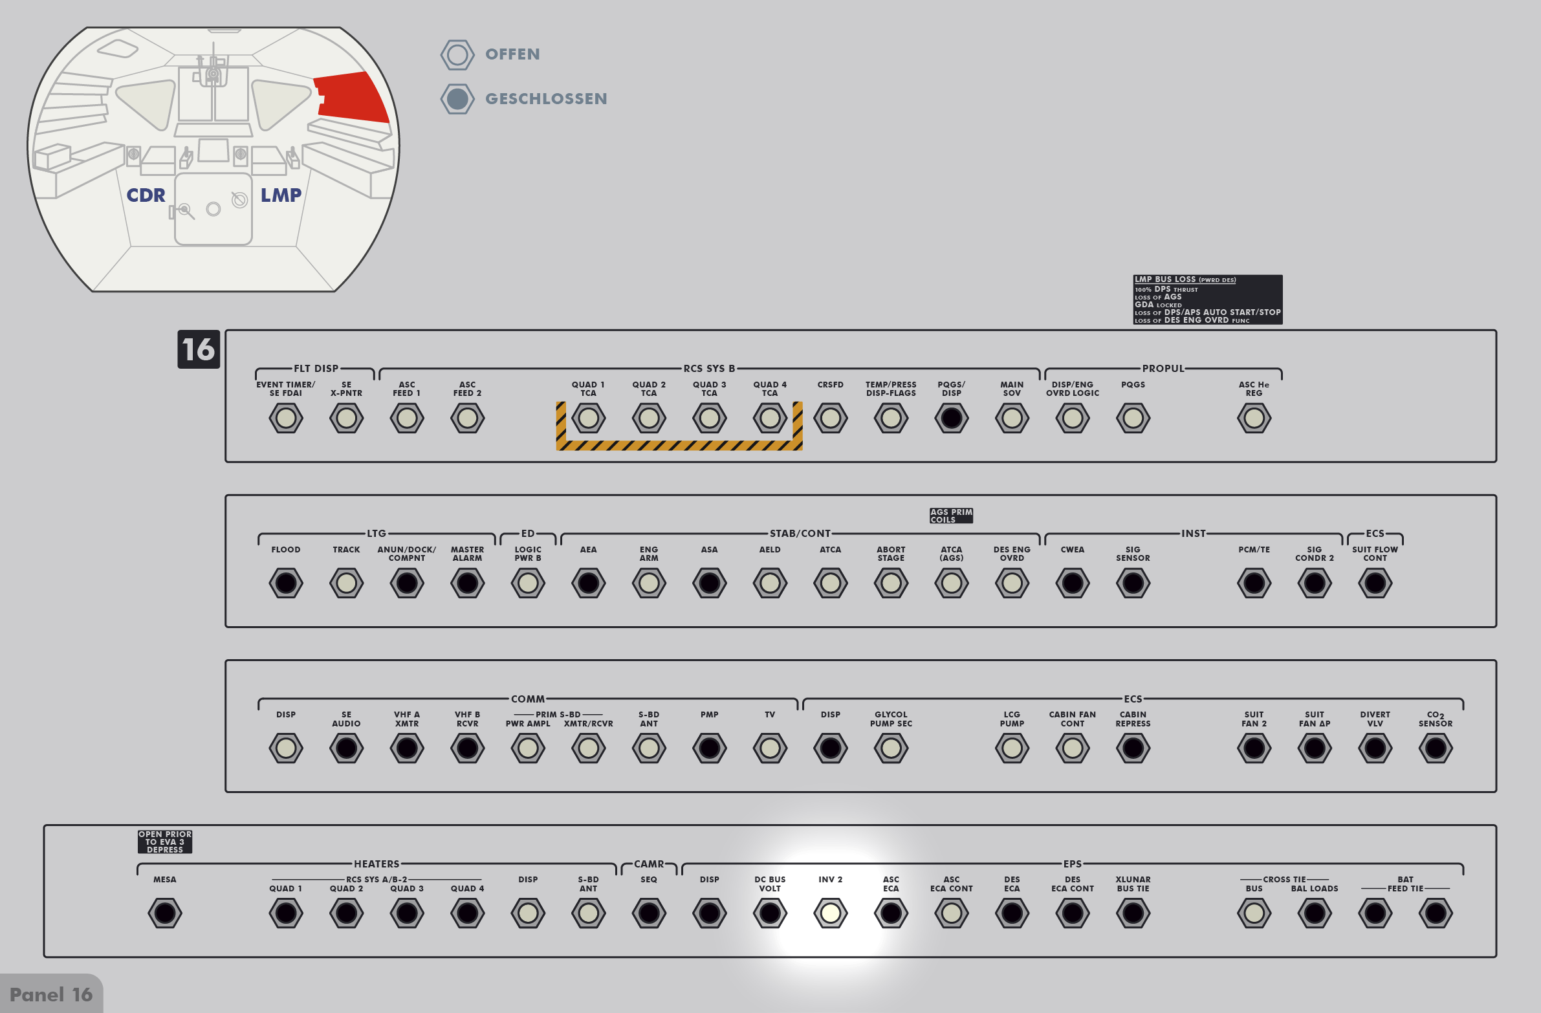Viewport: 1541px width, 1013px height.
Task: Toggle the PQGS/DISP circuit breaker
Action: click(951, 418)
